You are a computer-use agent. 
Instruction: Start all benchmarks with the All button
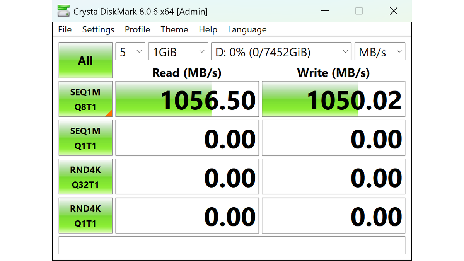(85, 60)
